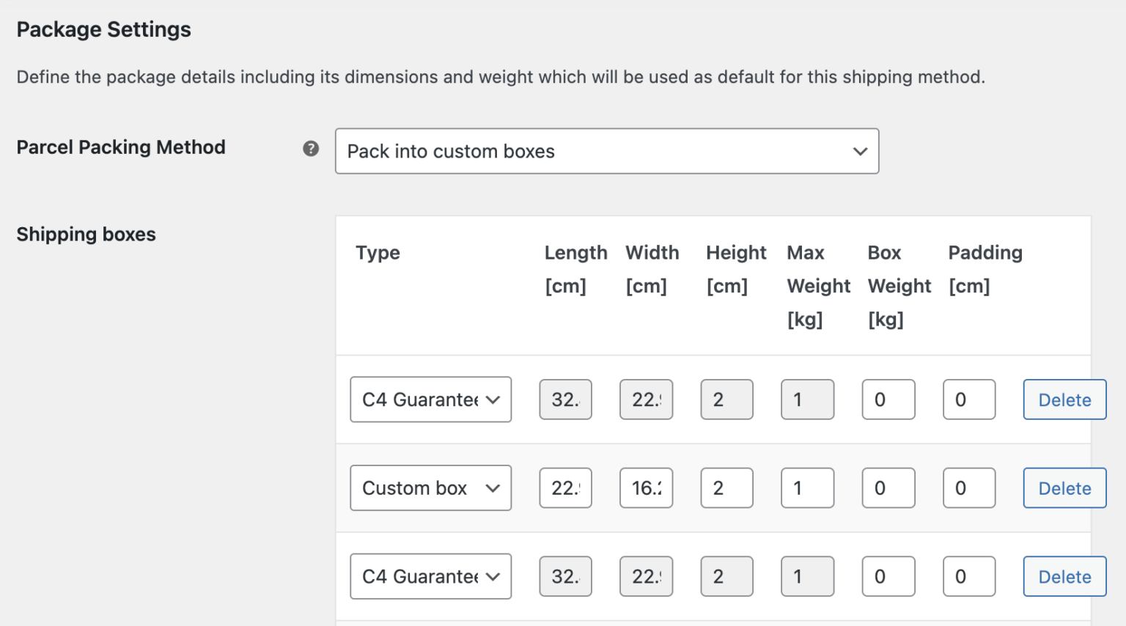Edit Max Weight for the Custom box
The image size is (1126, 626).
coord(807,487)
